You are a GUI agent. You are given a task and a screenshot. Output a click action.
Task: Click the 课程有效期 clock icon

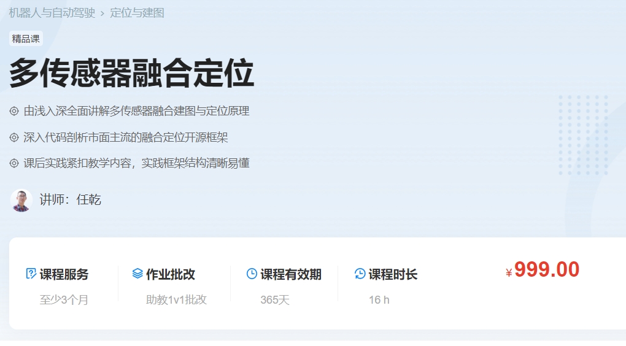[252, 274]
